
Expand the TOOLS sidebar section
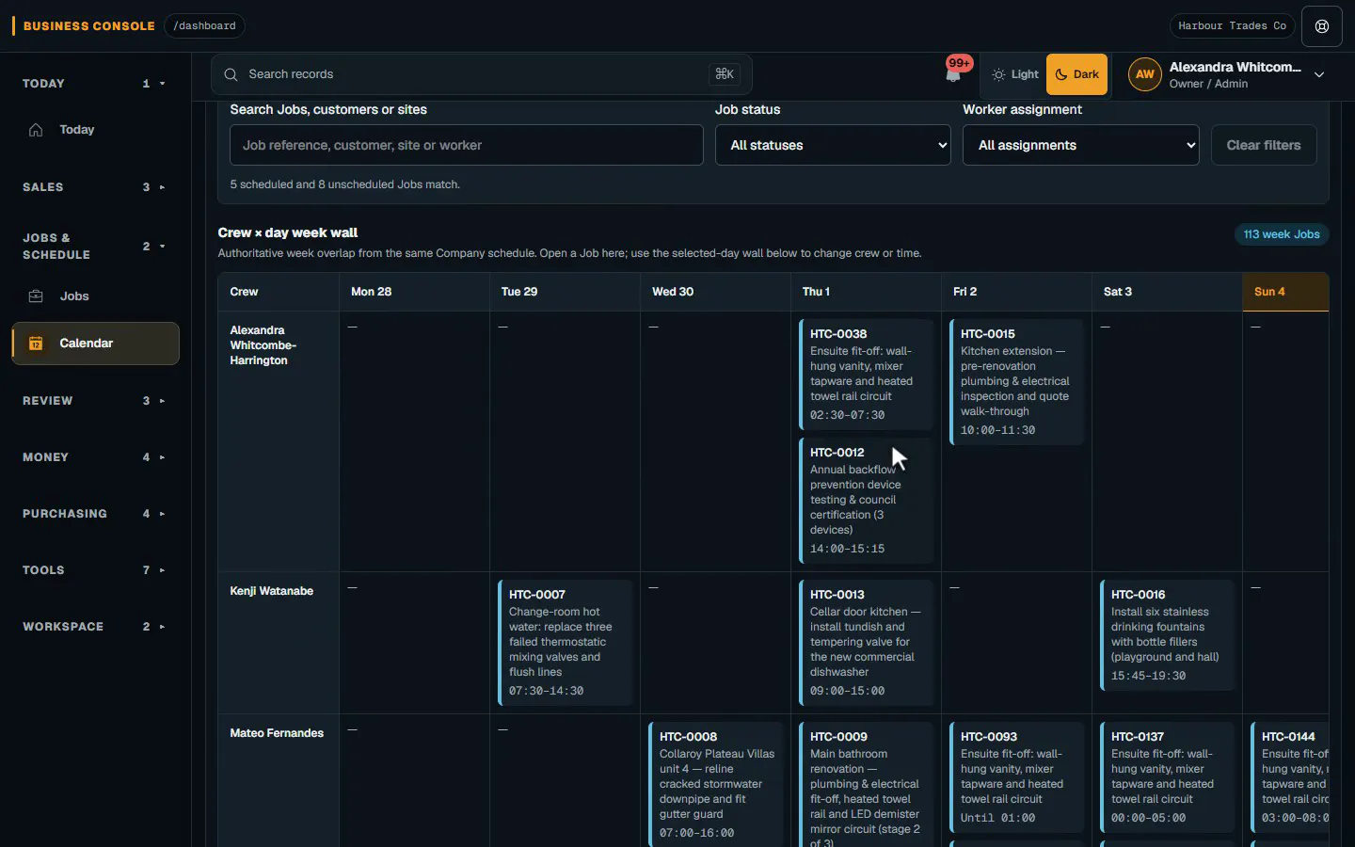tap(94, 570)
